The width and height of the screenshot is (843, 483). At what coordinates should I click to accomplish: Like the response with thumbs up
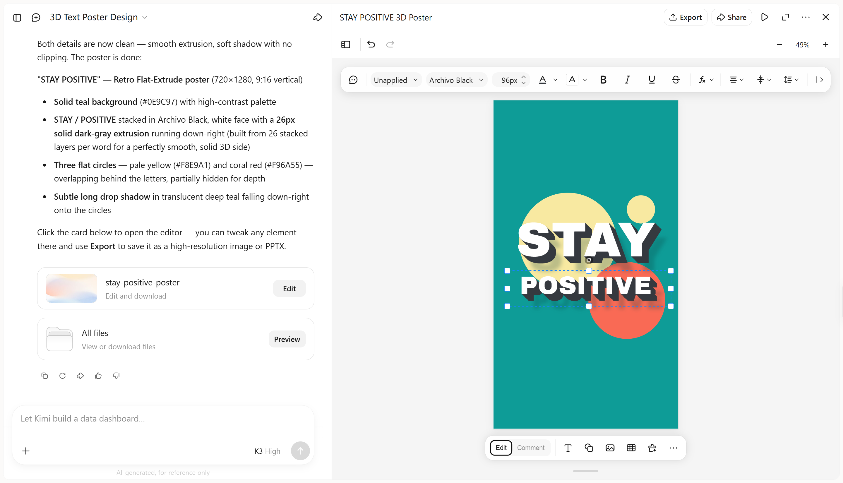point(98,376)
